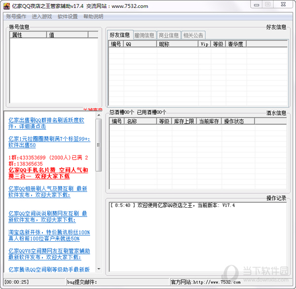Click the 编号 header in drinks table
Image resolution: width=296 pixels, height=289 pixels.
point(116,121)
